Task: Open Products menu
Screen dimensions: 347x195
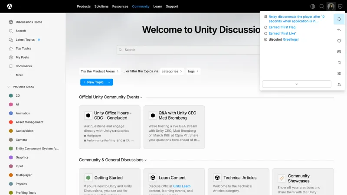Action: (x=84, y=6)
